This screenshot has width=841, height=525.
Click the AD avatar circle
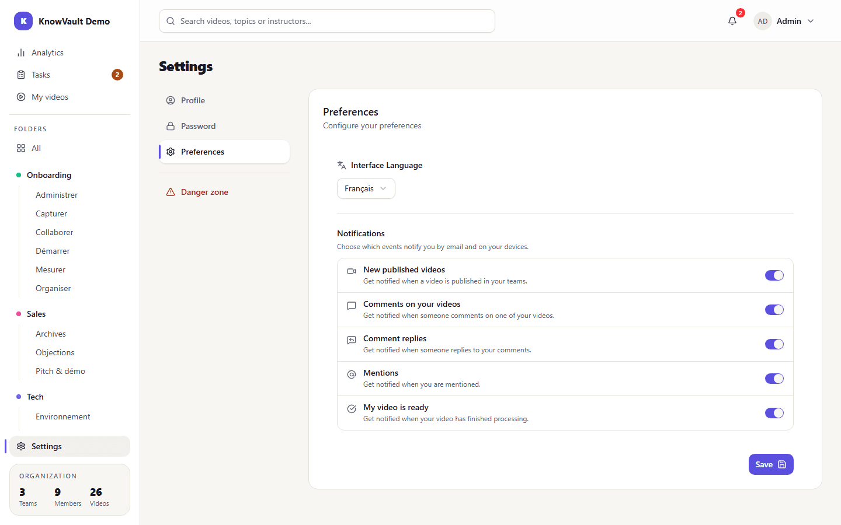(763, 21)
